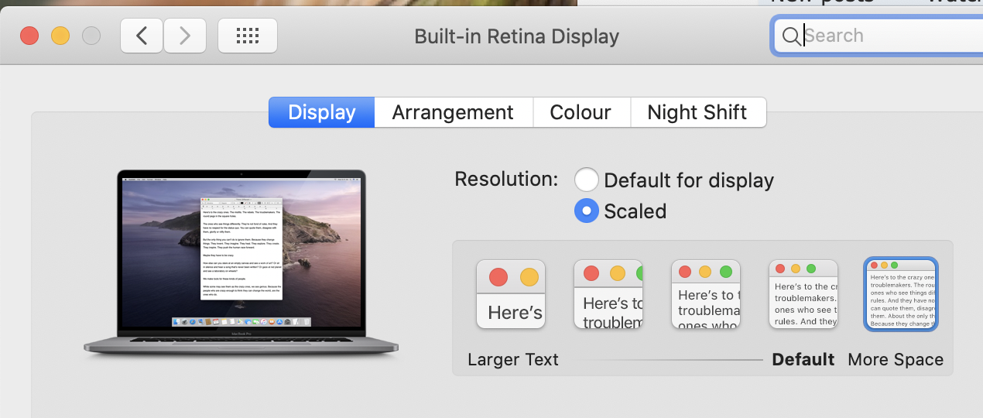
Task: Choose the More Space scaling thumbnail
Action: tap(901, 294)
